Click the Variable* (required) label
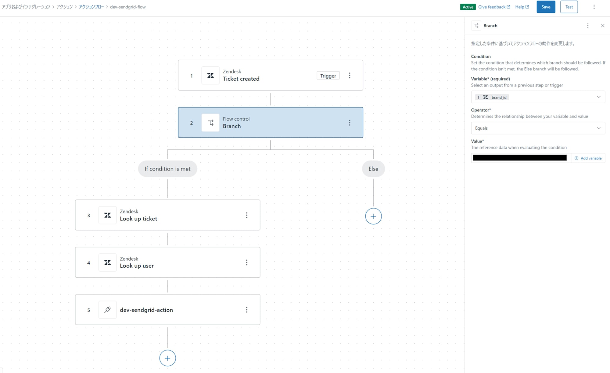Image resolution: width=610 pixels, height=373 pixels. (490, 79)
